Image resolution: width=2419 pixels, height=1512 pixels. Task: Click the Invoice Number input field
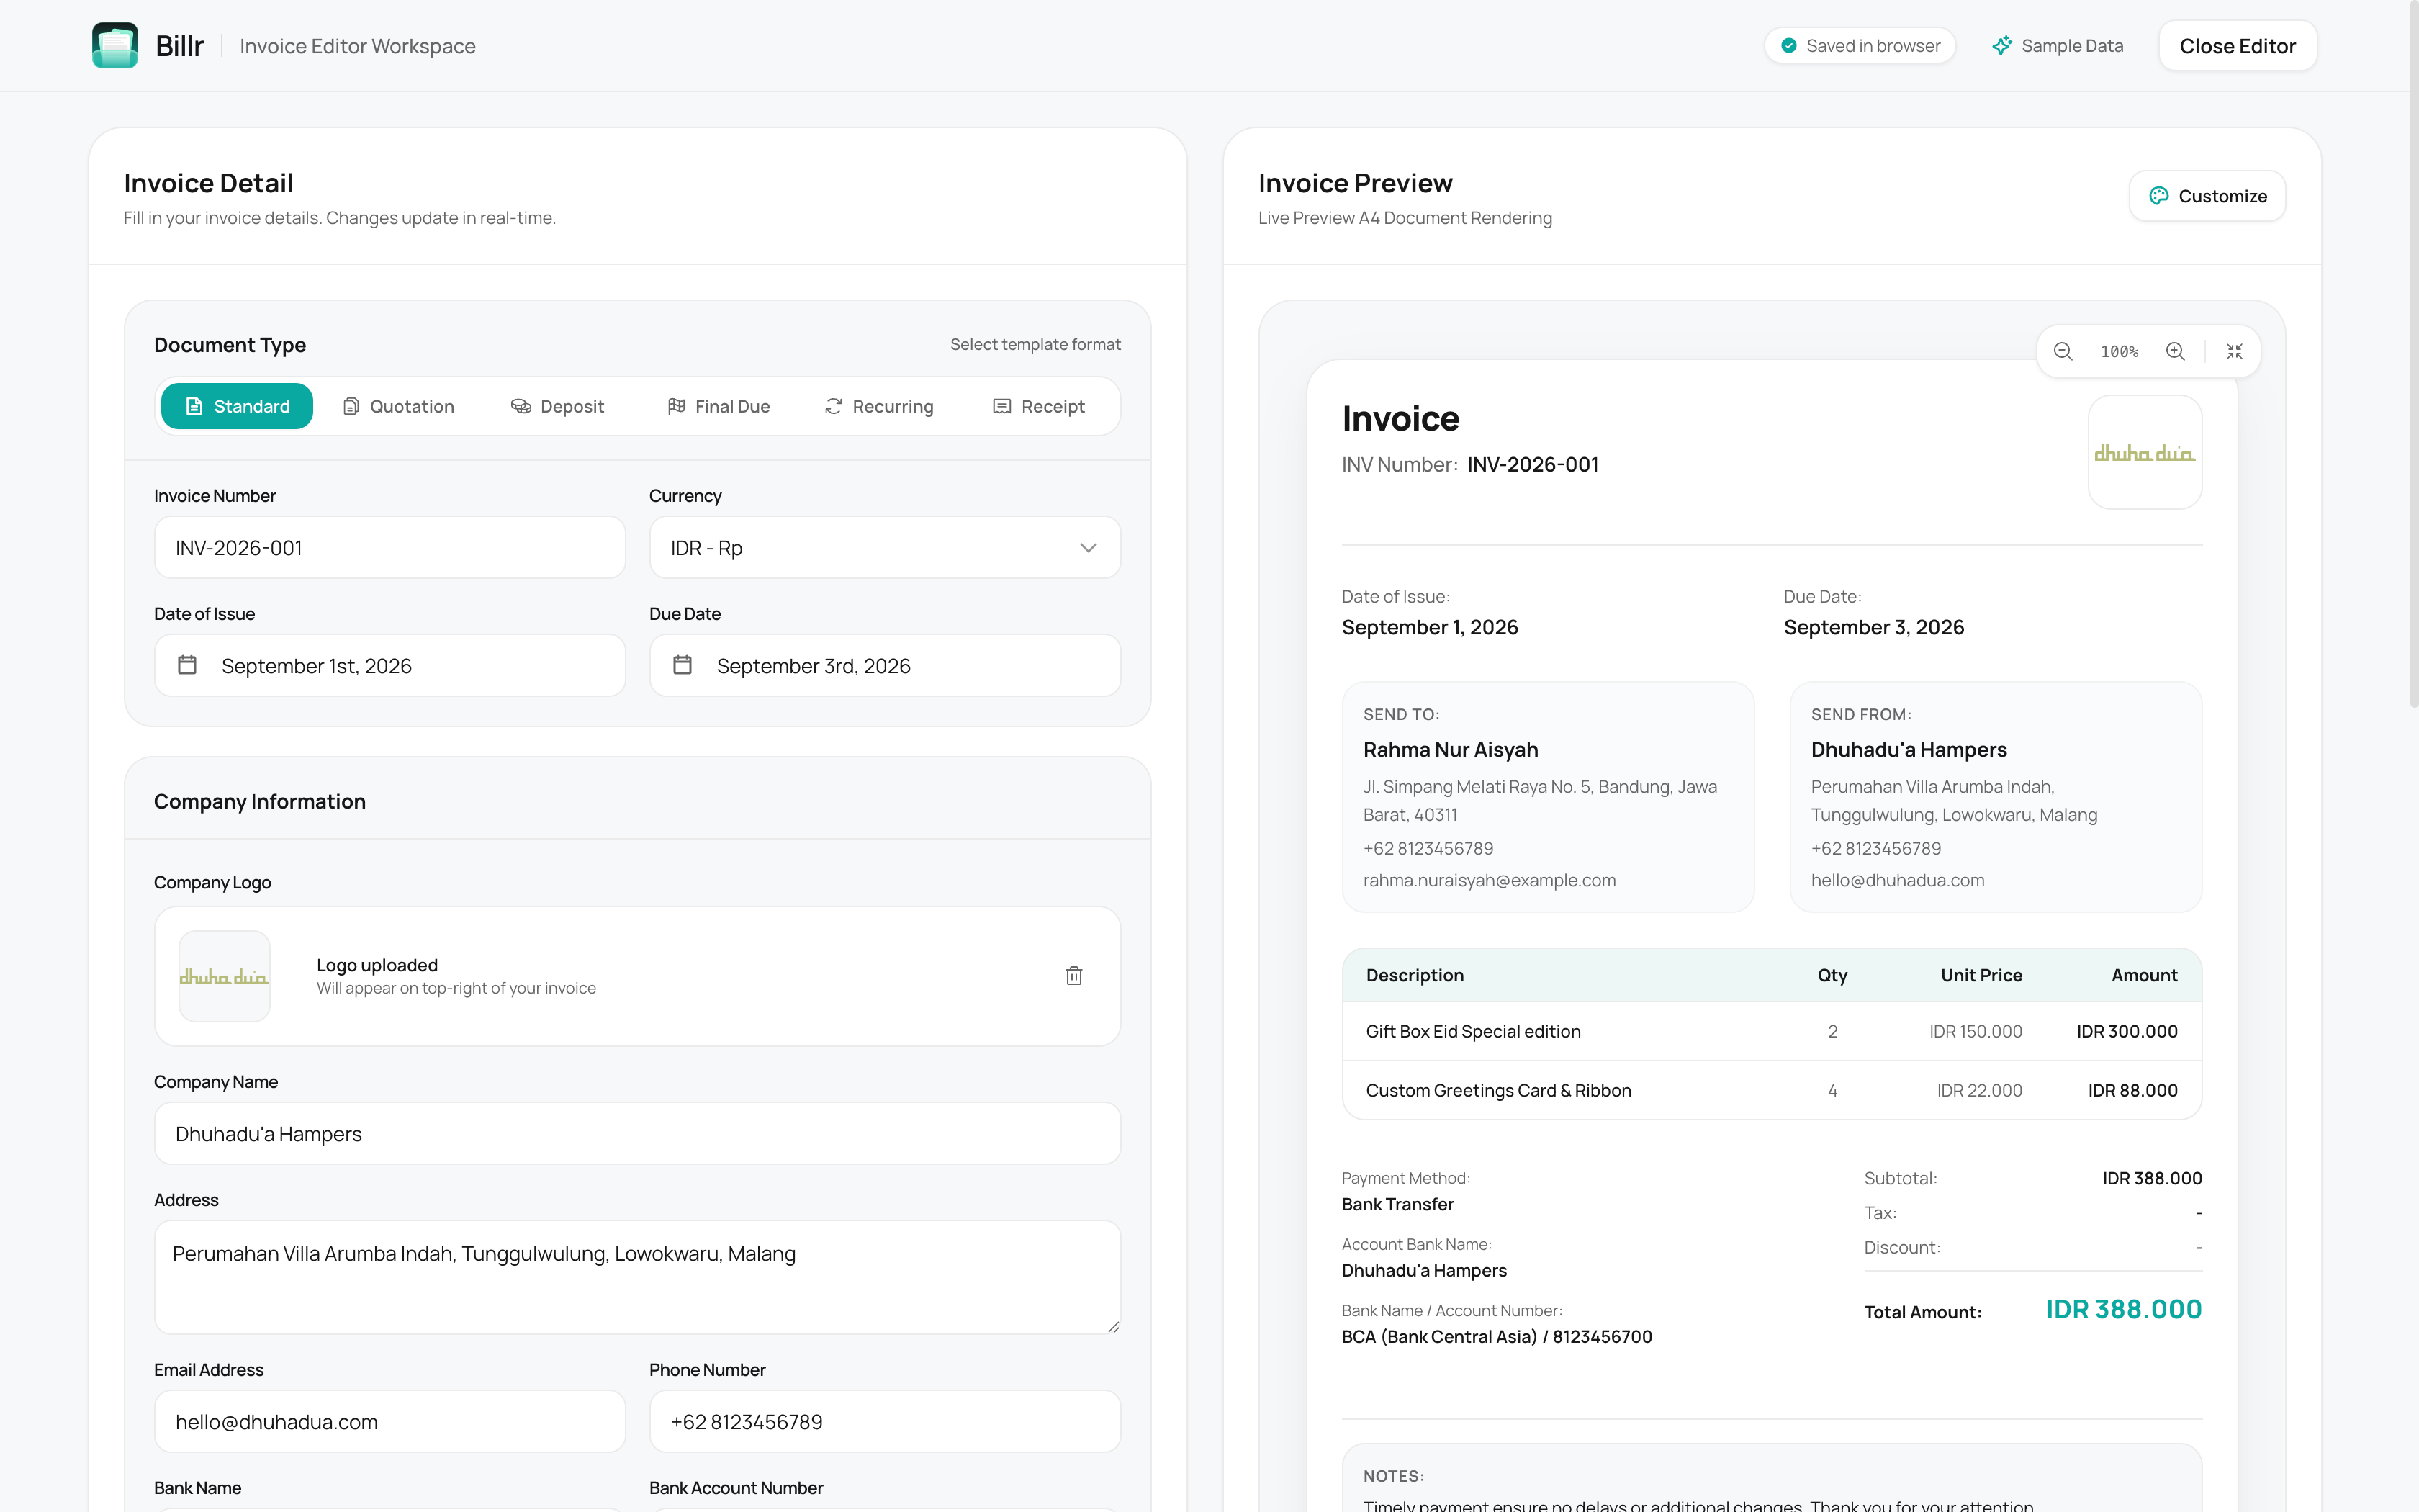click(389, 547)
